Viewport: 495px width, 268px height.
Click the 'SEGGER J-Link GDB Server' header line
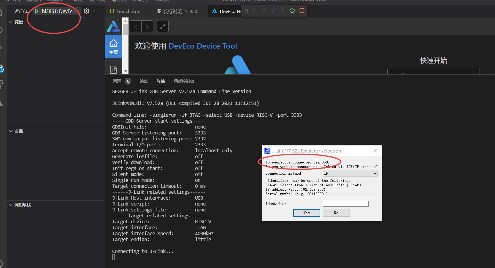click(x=182, y=91)
